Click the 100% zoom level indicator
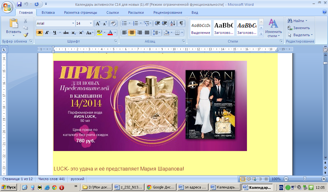 click(x=276, y=179)
